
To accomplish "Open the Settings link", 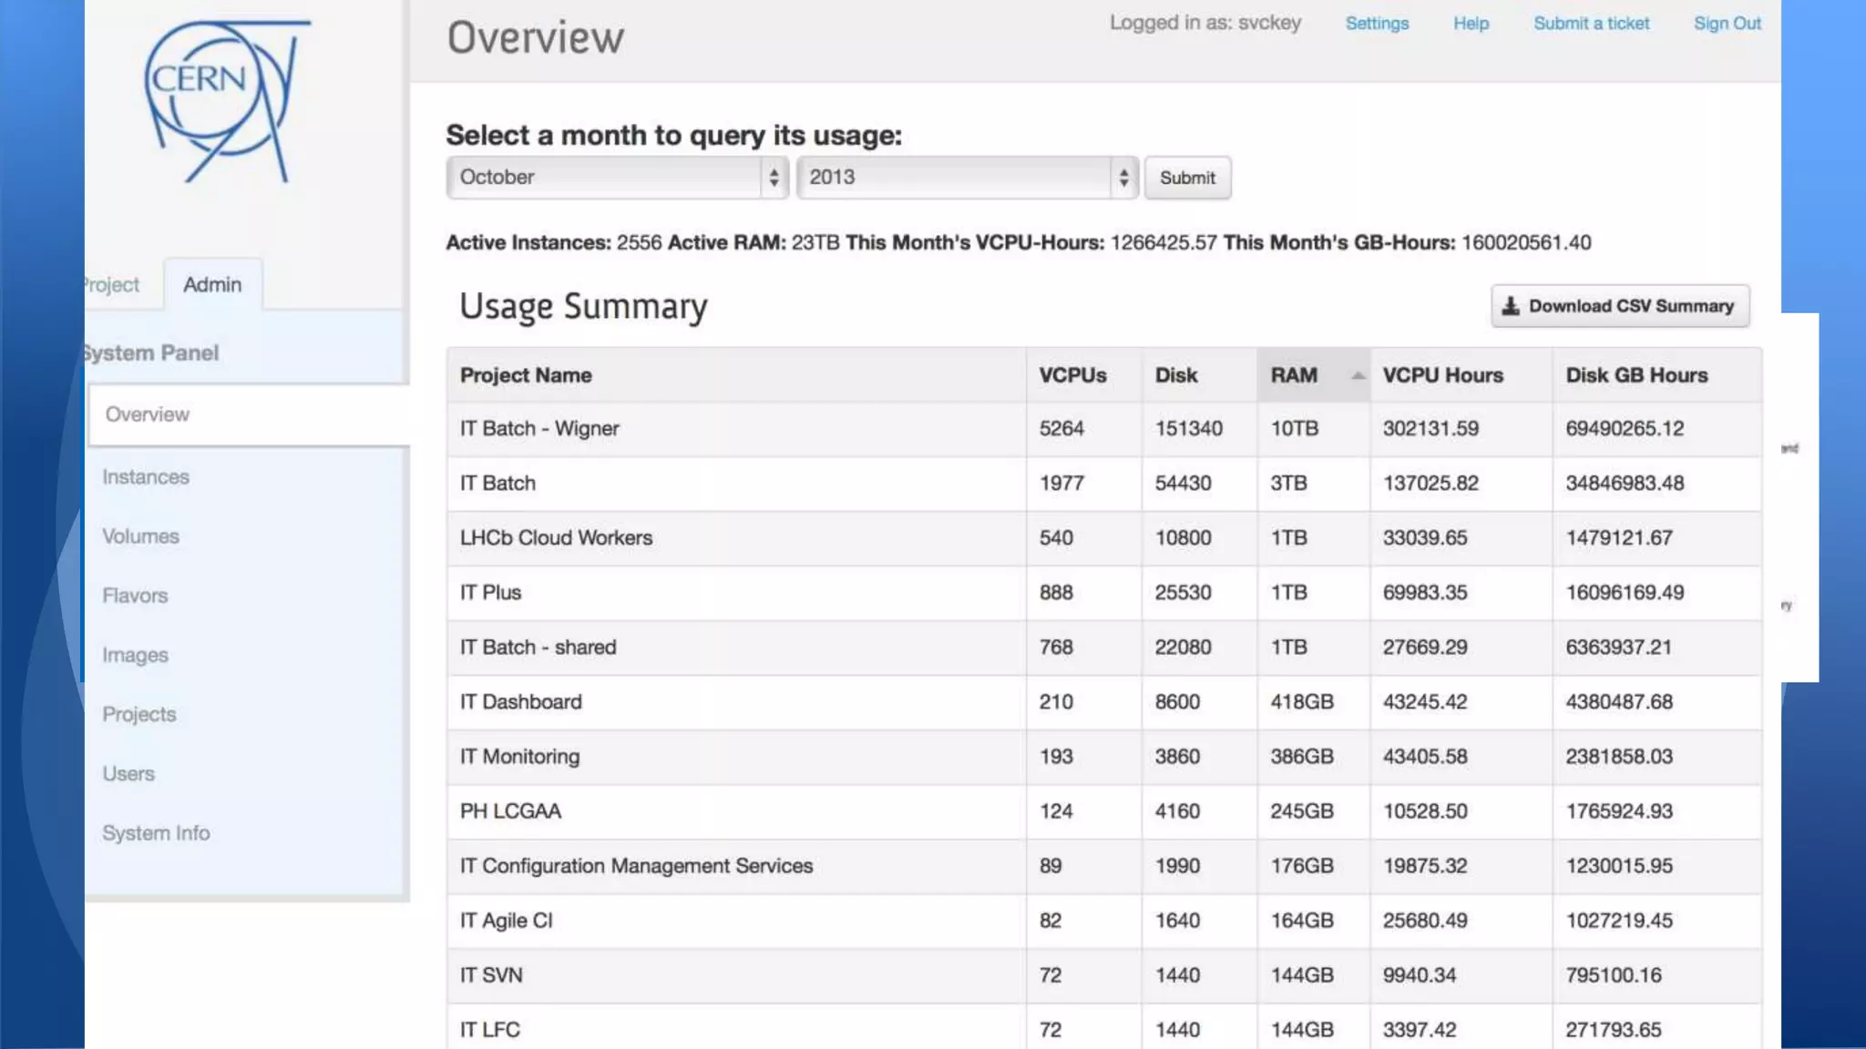I will tap(1376, 24).
